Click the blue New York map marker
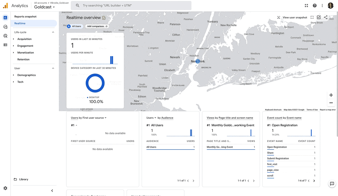The height and width of the screenshot is (196, 338). pos(198,61)
